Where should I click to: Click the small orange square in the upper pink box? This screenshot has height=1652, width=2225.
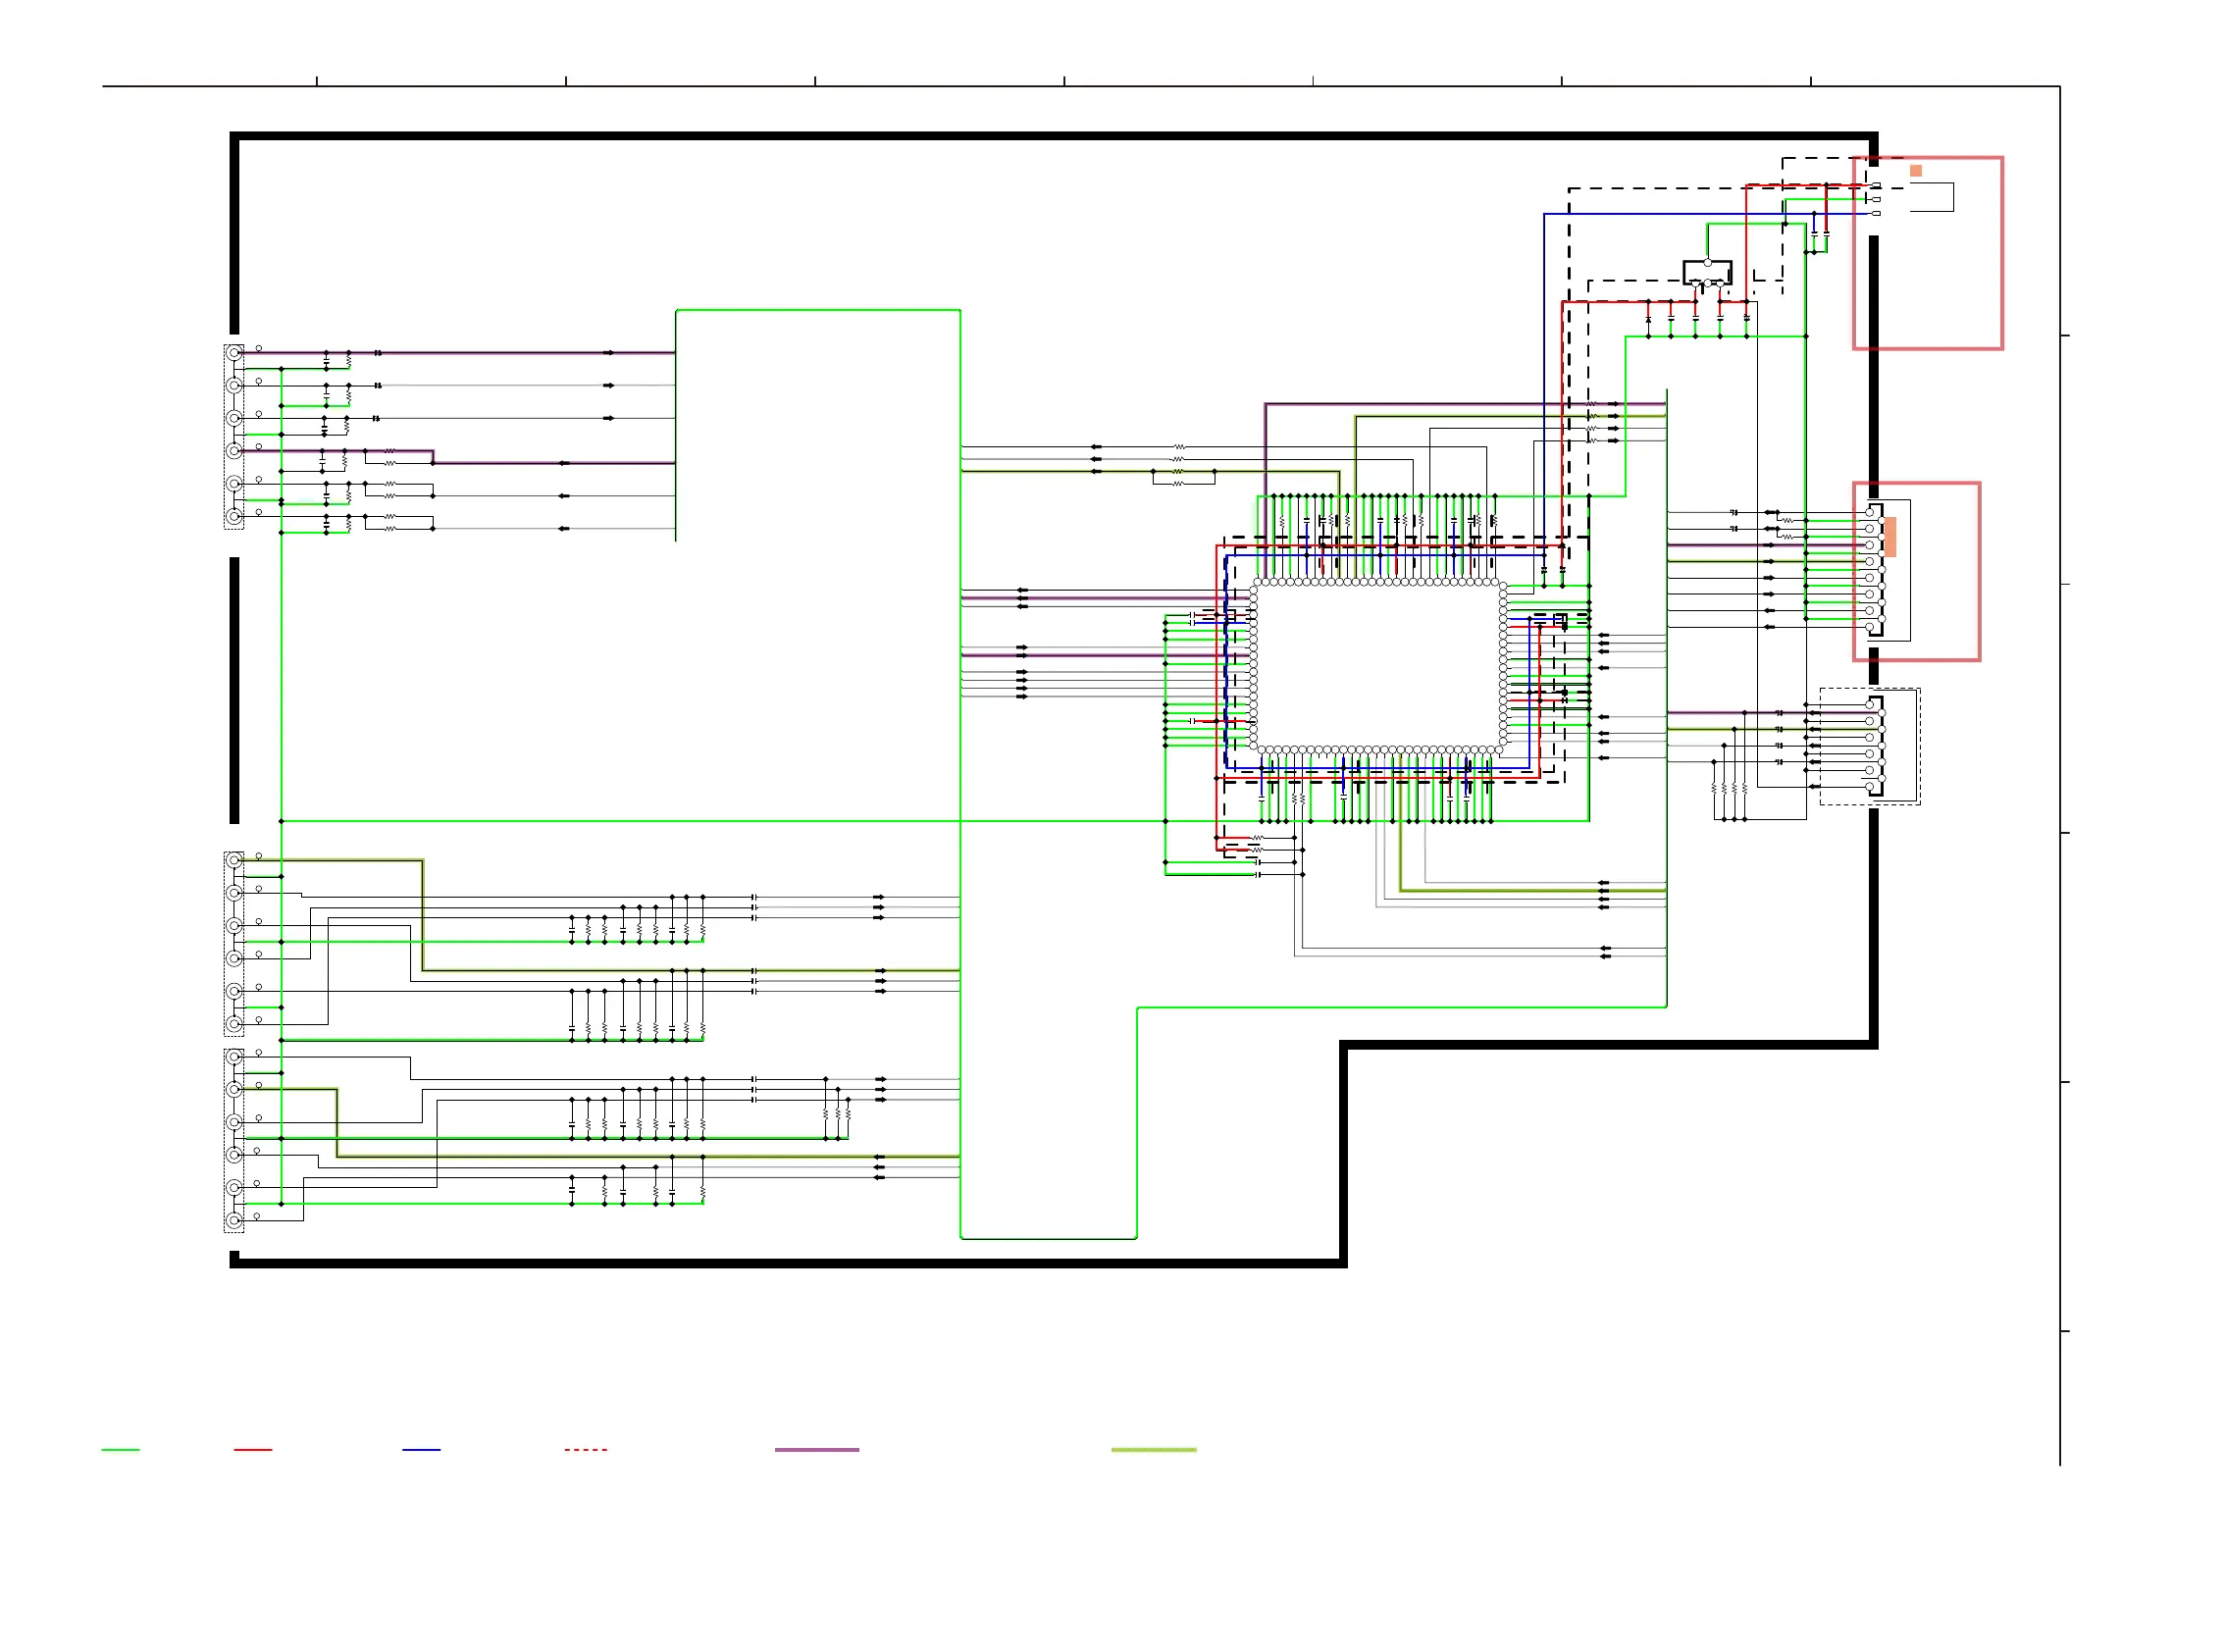1915,171
